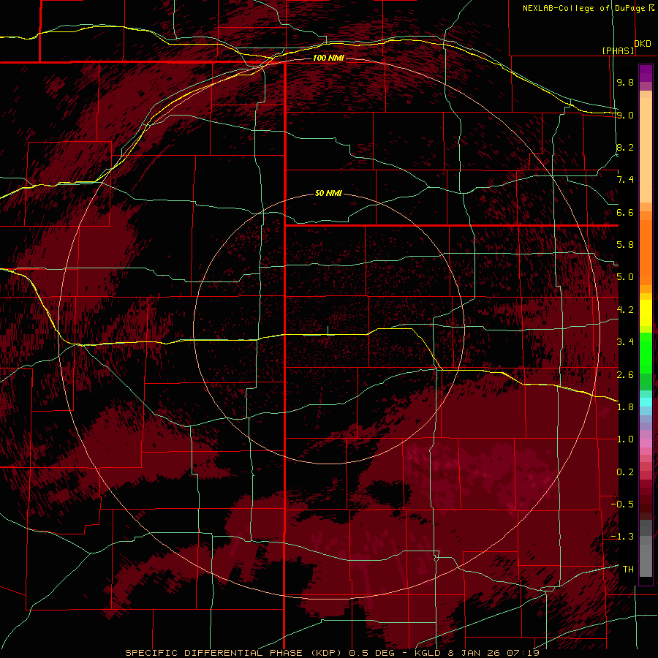Click the Specific Differential Phase caption text
This screenshot has width=658, height=658.
[x=332, y=653]
